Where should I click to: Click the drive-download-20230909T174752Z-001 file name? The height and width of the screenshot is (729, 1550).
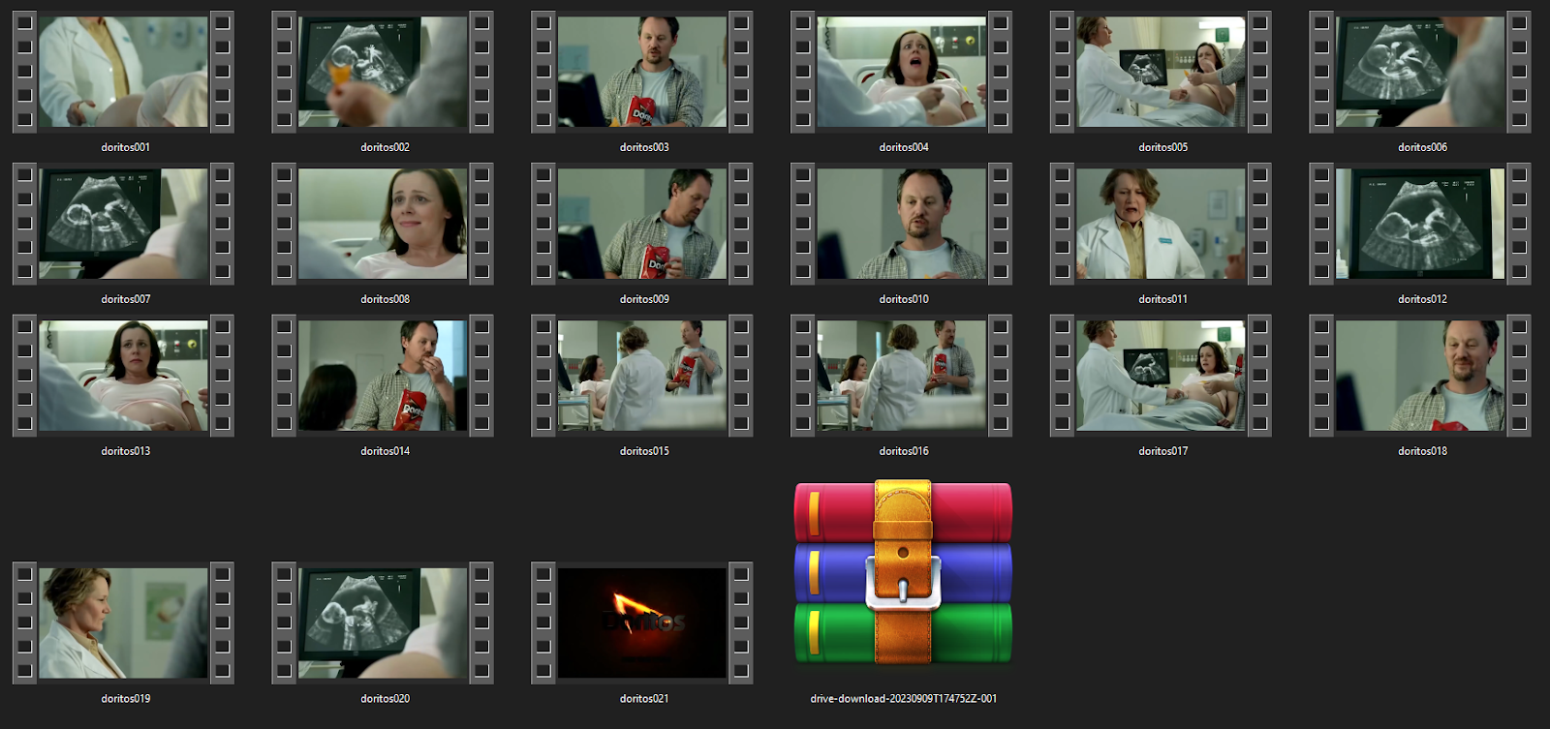coord(904,698)
